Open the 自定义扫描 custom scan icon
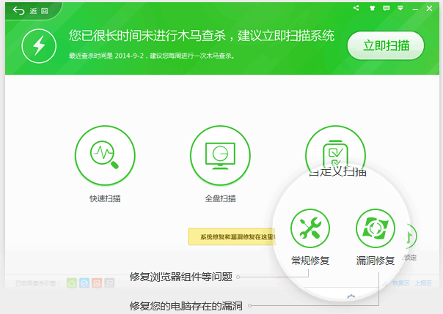 pos(335,149)
